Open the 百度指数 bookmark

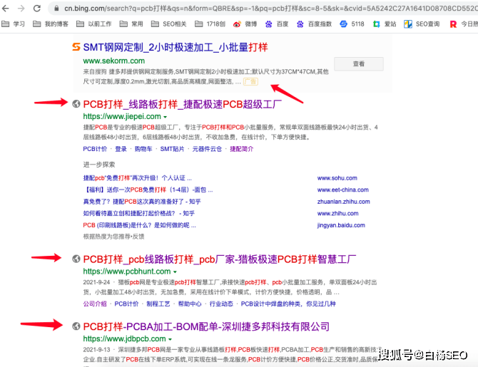click(314, 24)
